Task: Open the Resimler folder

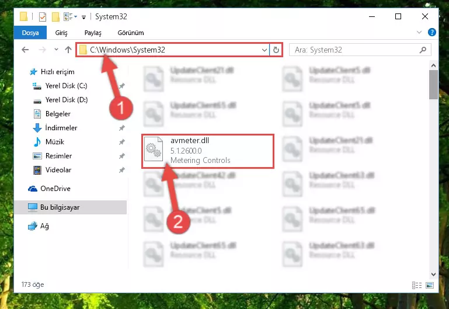Action: tap(58, 156)
